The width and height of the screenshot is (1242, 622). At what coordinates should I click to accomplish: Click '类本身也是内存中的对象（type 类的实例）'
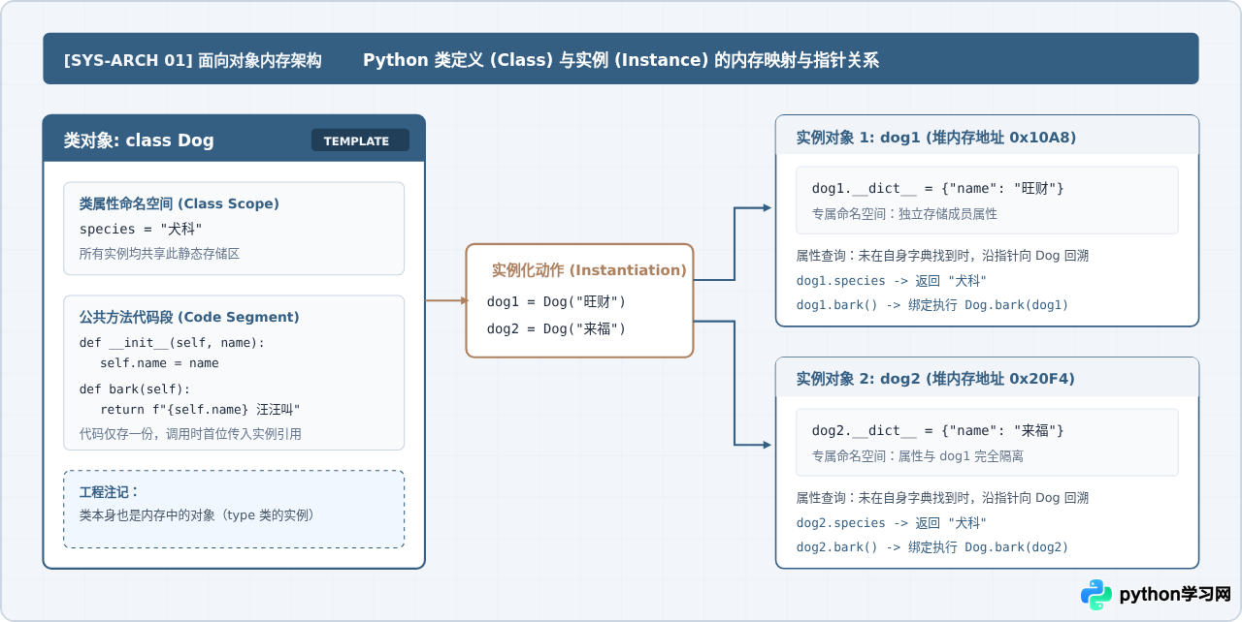click(x=200, y=515)
